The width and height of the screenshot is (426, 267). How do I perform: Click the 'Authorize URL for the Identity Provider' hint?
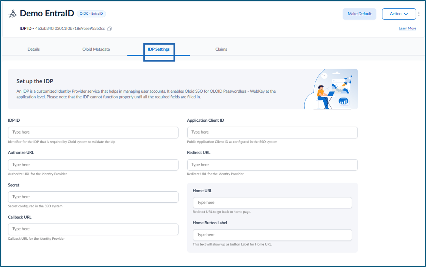[x=37, y=174]
